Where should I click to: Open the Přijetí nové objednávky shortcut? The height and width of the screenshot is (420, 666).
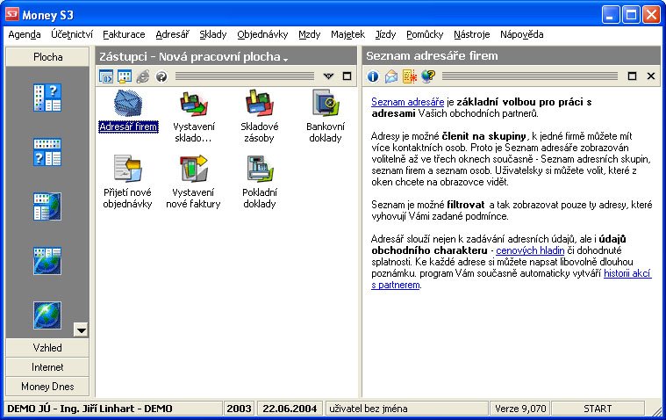click(127, 182)
